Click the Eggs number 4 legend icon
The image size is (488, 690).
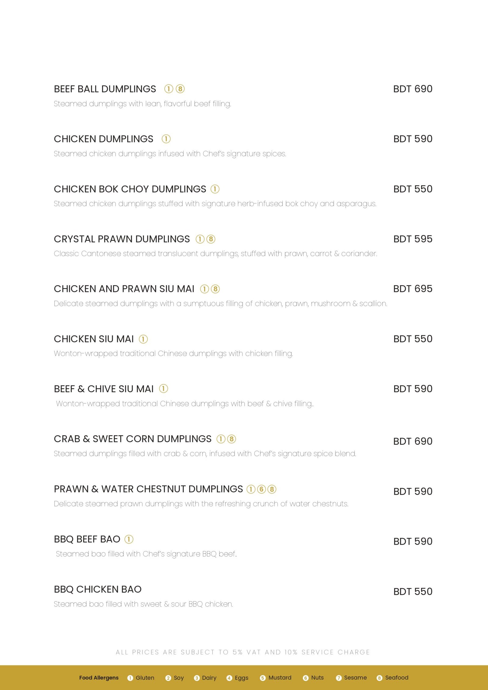[x=229, y=678]
